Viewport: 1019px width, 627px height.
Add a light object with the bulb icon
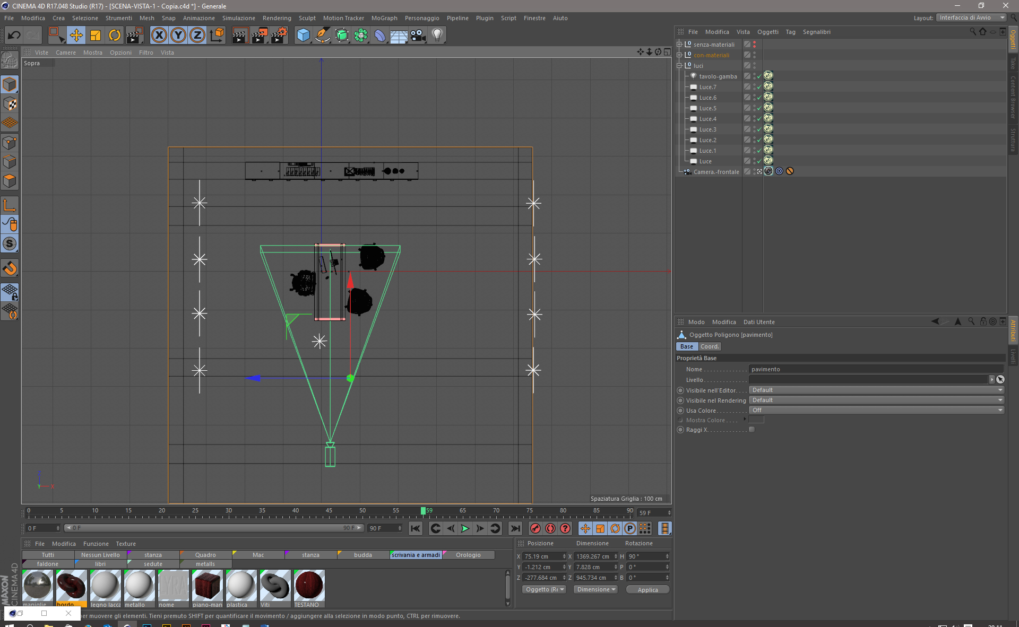pyautogui.click(x=437, y=36)
